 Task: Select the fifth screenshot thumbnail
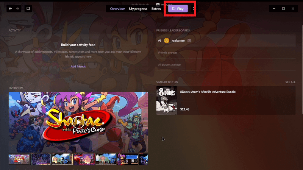(106, 159)
